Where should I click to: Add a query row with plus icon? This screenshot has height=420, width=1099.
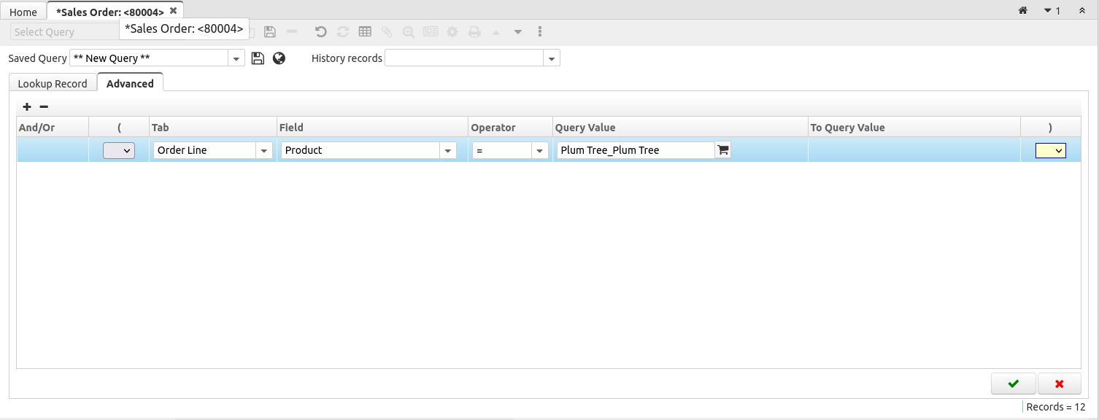click(x=28, y=106)
